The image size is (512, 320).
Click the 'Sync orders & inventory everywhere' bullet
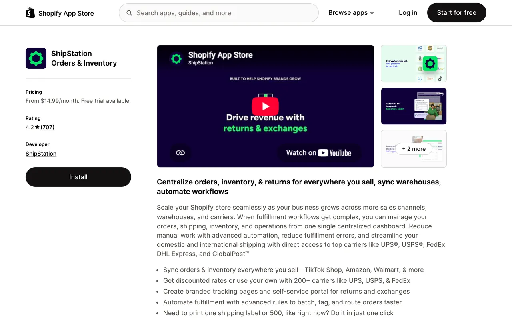[293, 270]
